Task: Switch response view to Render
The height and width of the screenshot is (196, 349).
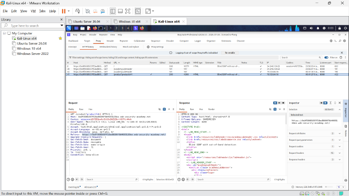Action: coord(212,109)
